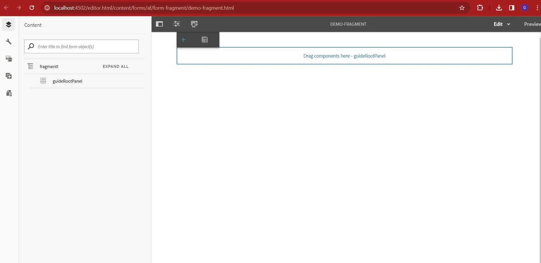This screenshot has width=541, height=263.
Task: Open the Edit mode dropdown
Action: [x=502, y=24]
